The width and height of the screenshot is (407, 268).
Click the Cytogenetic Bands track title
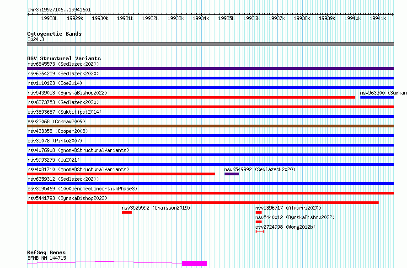point(54,34)
